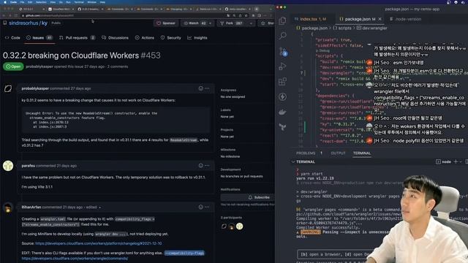Screen dimensions: 468x263
Task: Expand the edited history dropdown on RihanArfan's comment
Action: pos(93,207)
